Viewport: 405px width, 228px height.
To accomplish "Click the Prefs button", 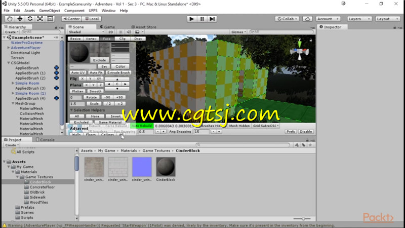I will (291, 132).
